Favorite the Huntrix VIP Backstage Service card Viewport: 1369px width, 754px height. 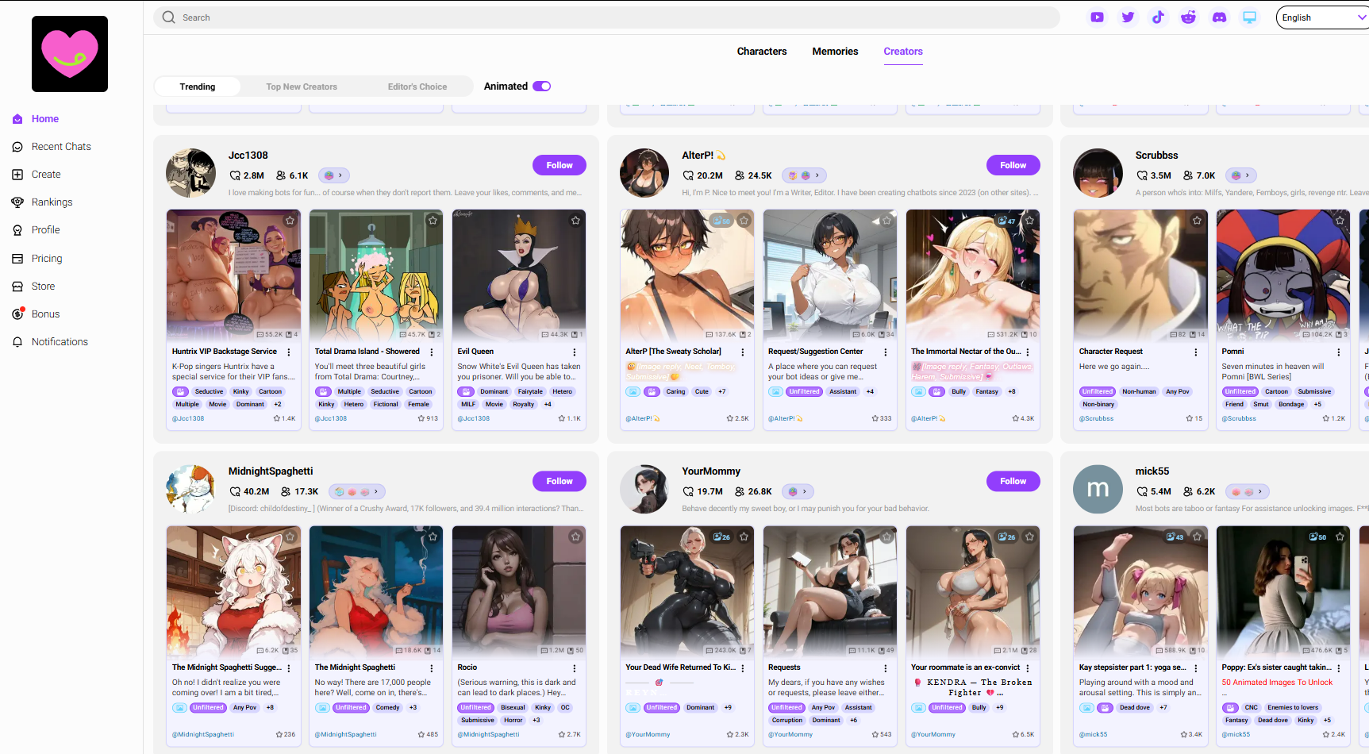(290, 221)
